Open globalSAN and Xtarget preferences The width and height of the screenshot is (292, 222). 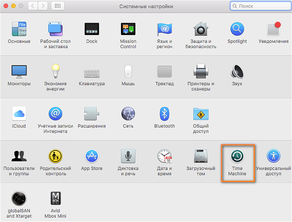coord(19,198)
